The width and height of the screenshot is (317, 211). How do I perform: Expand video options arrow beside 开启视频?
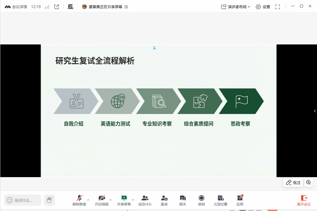click(111, 200)
